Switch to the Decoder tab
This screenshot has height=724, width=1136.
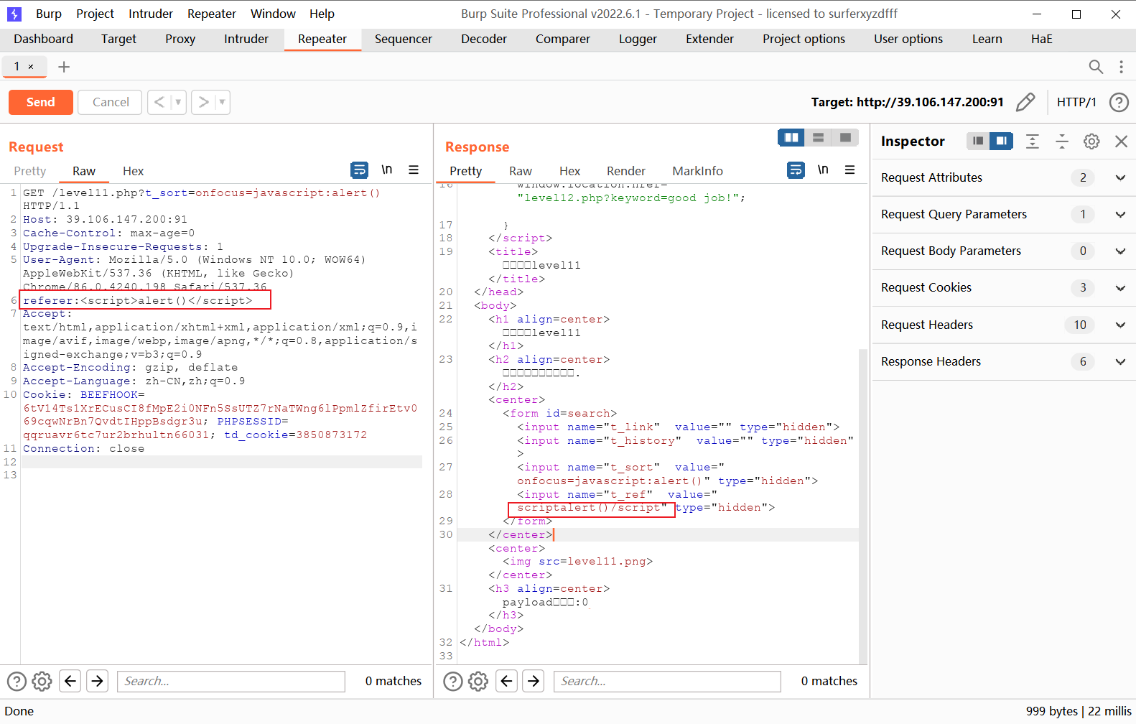click(x=484, y=39)
